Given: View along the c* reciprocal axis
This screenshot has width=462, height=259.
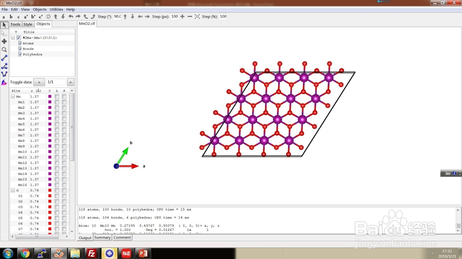Looking at the screenshot, I should (41, 17).
